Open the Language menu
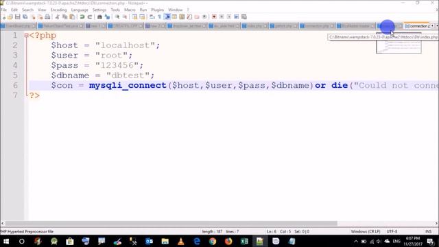This screenshot has width=439, height=247. pos(80,10)
